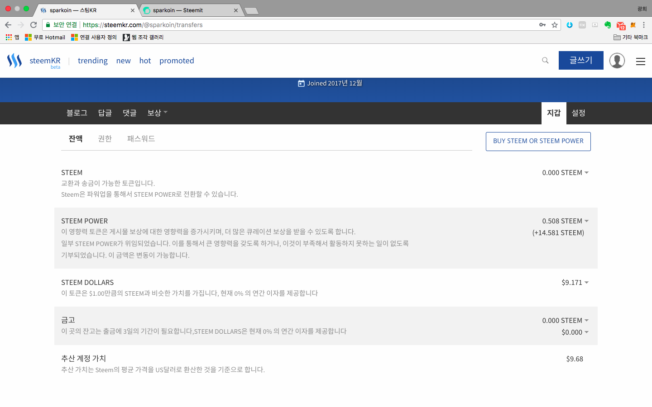Select the 잔액 sub-tab
652x407 pixels.
point(76,138)
